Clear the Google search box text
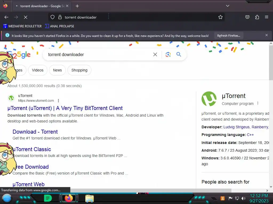This screenshot has height=204, width=273. 155,55
